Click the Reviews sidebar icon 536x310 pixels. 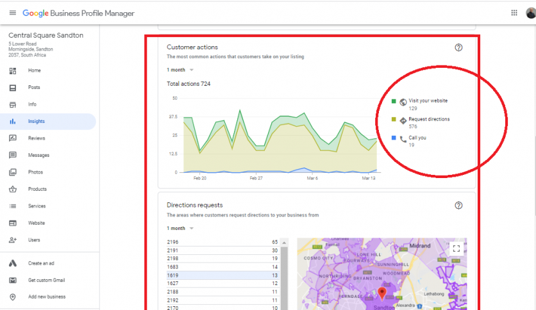point(13,138)
